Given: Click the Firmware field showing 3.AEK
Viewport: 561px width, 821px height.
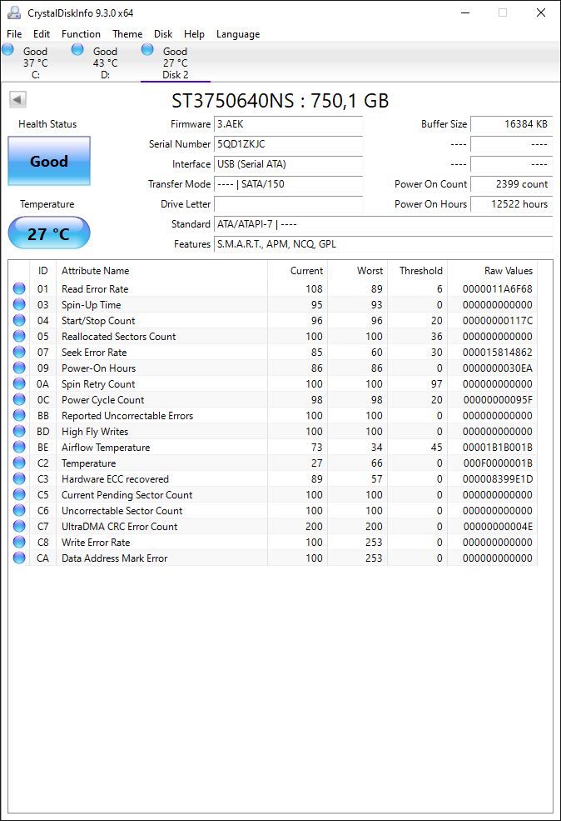Looking at the screenshot, I should tap(288, 124).
